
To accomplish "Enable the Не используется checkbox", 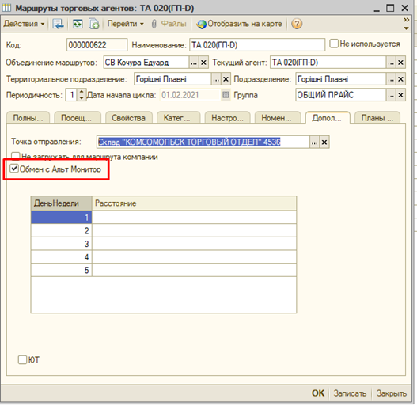I will click(333, 44).
